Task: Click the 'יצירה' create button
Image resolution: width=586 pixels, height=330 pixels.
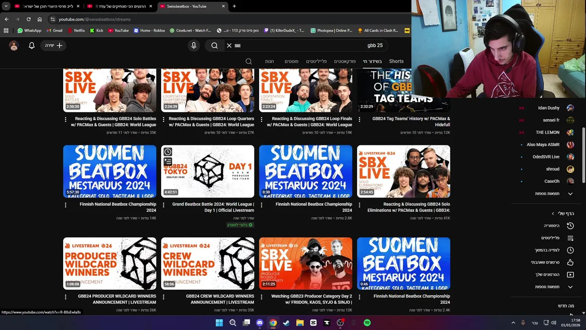Action: click(53, 45)
